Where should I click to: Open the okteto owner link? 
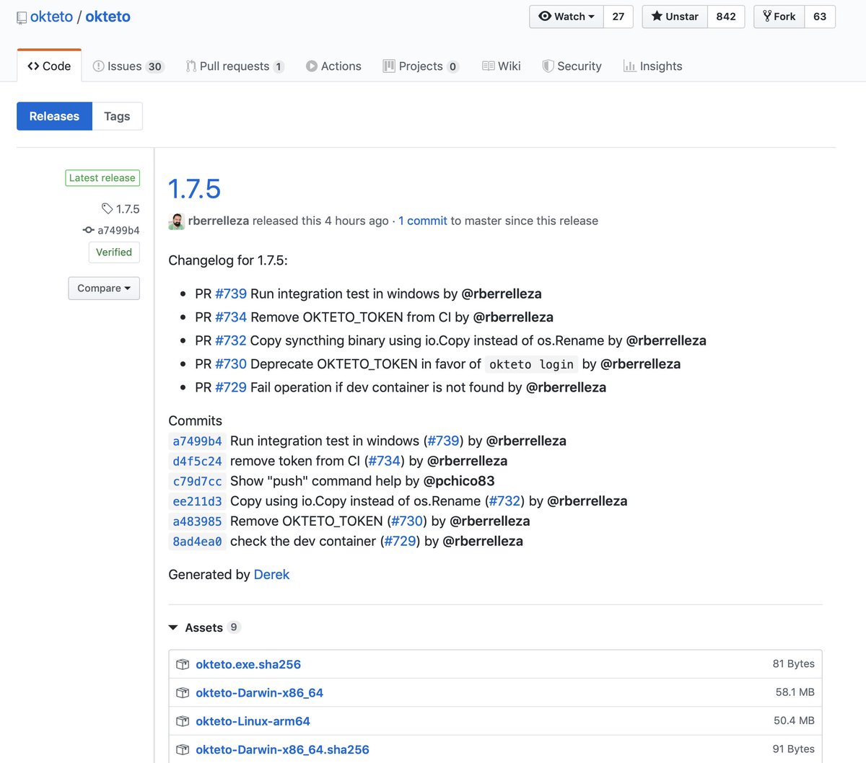click(x=51, y=17)
